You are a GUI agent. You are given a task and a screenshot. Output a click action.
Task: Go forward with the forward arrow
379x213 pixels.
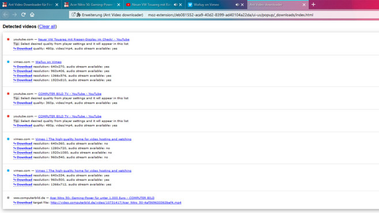14,15
